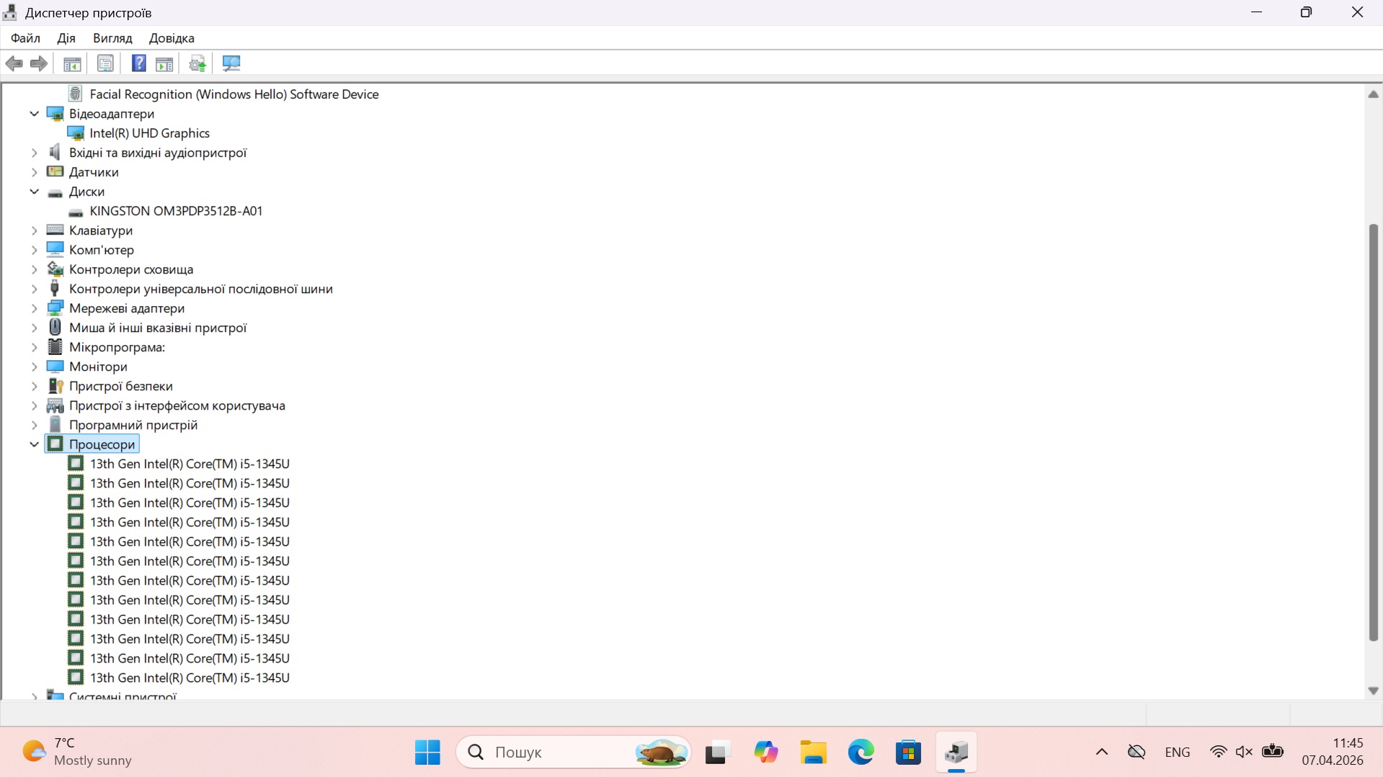Collapse the Диски category
Image resolution: width=1383 pixels, height=777 pixels.
click(x=34, y=192)
